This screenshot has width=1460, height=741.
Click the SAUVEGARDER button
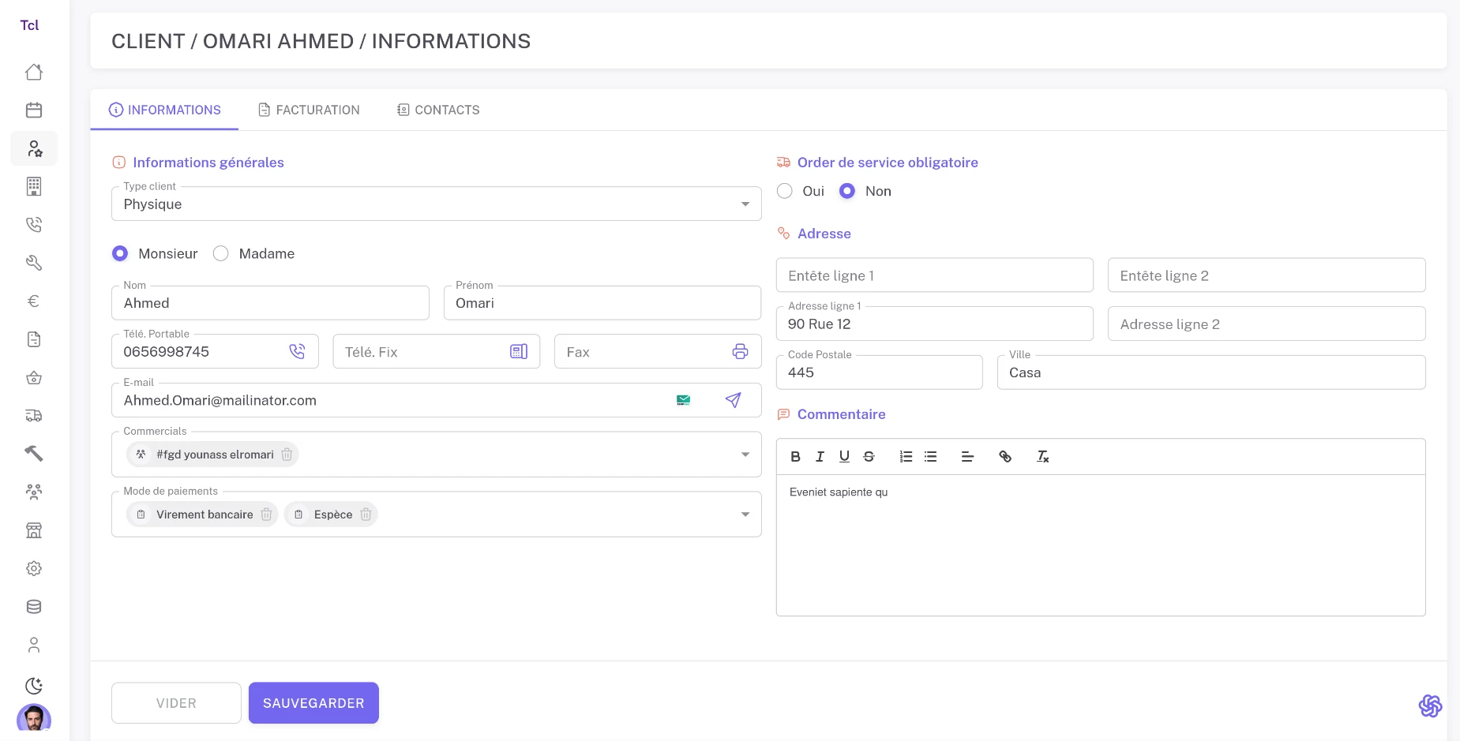tap(313, 703)
